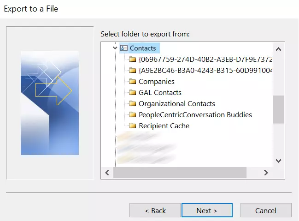Image resolution: width=299 pixels, height=221 pixels.
Task: Select the Contacts folder label
Action: point(143,48)
